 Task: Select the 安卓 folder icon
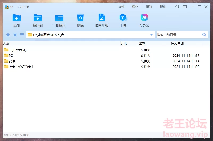pos(6,61)
